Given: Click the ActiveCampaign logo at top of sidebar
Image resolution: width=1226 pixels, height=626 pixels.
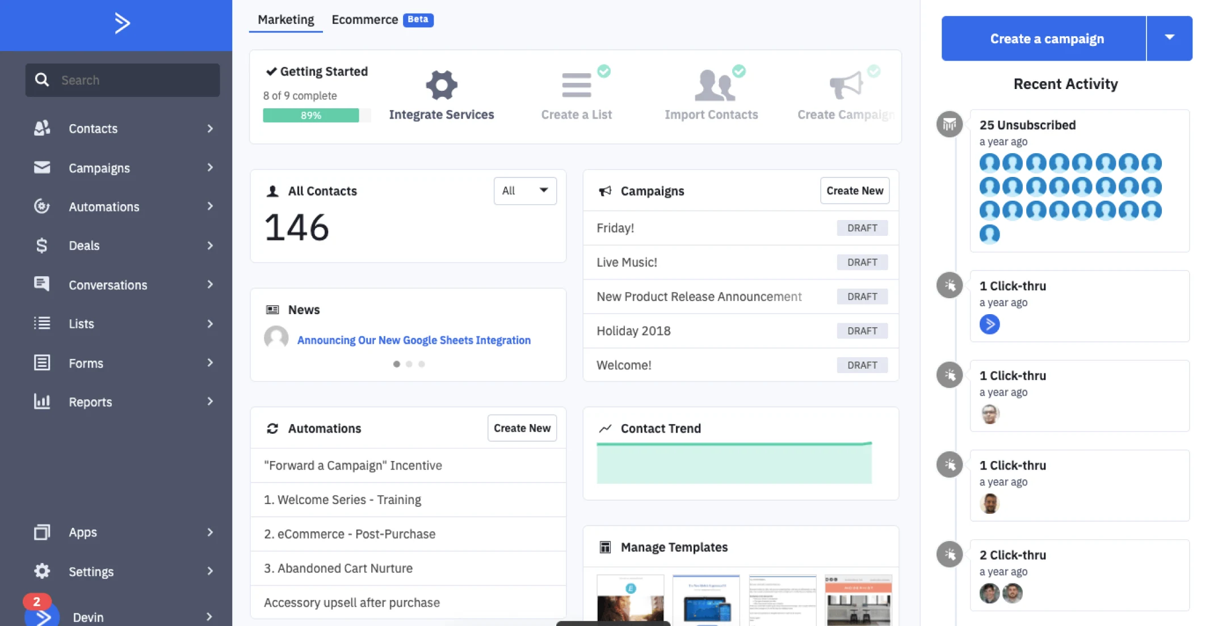Looking at the screenshot, I should pyautogui.click(x=122, y=23).
